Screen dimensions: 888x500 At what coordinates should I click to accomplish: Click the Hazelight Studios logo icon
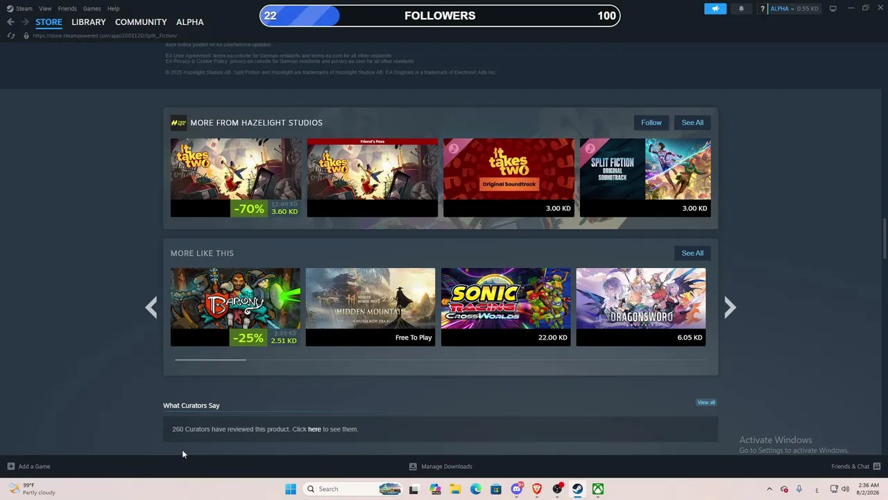(178, 123)
